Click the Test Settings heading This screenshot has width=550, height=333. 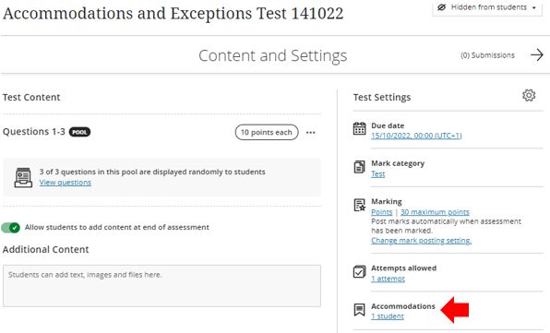382,98
